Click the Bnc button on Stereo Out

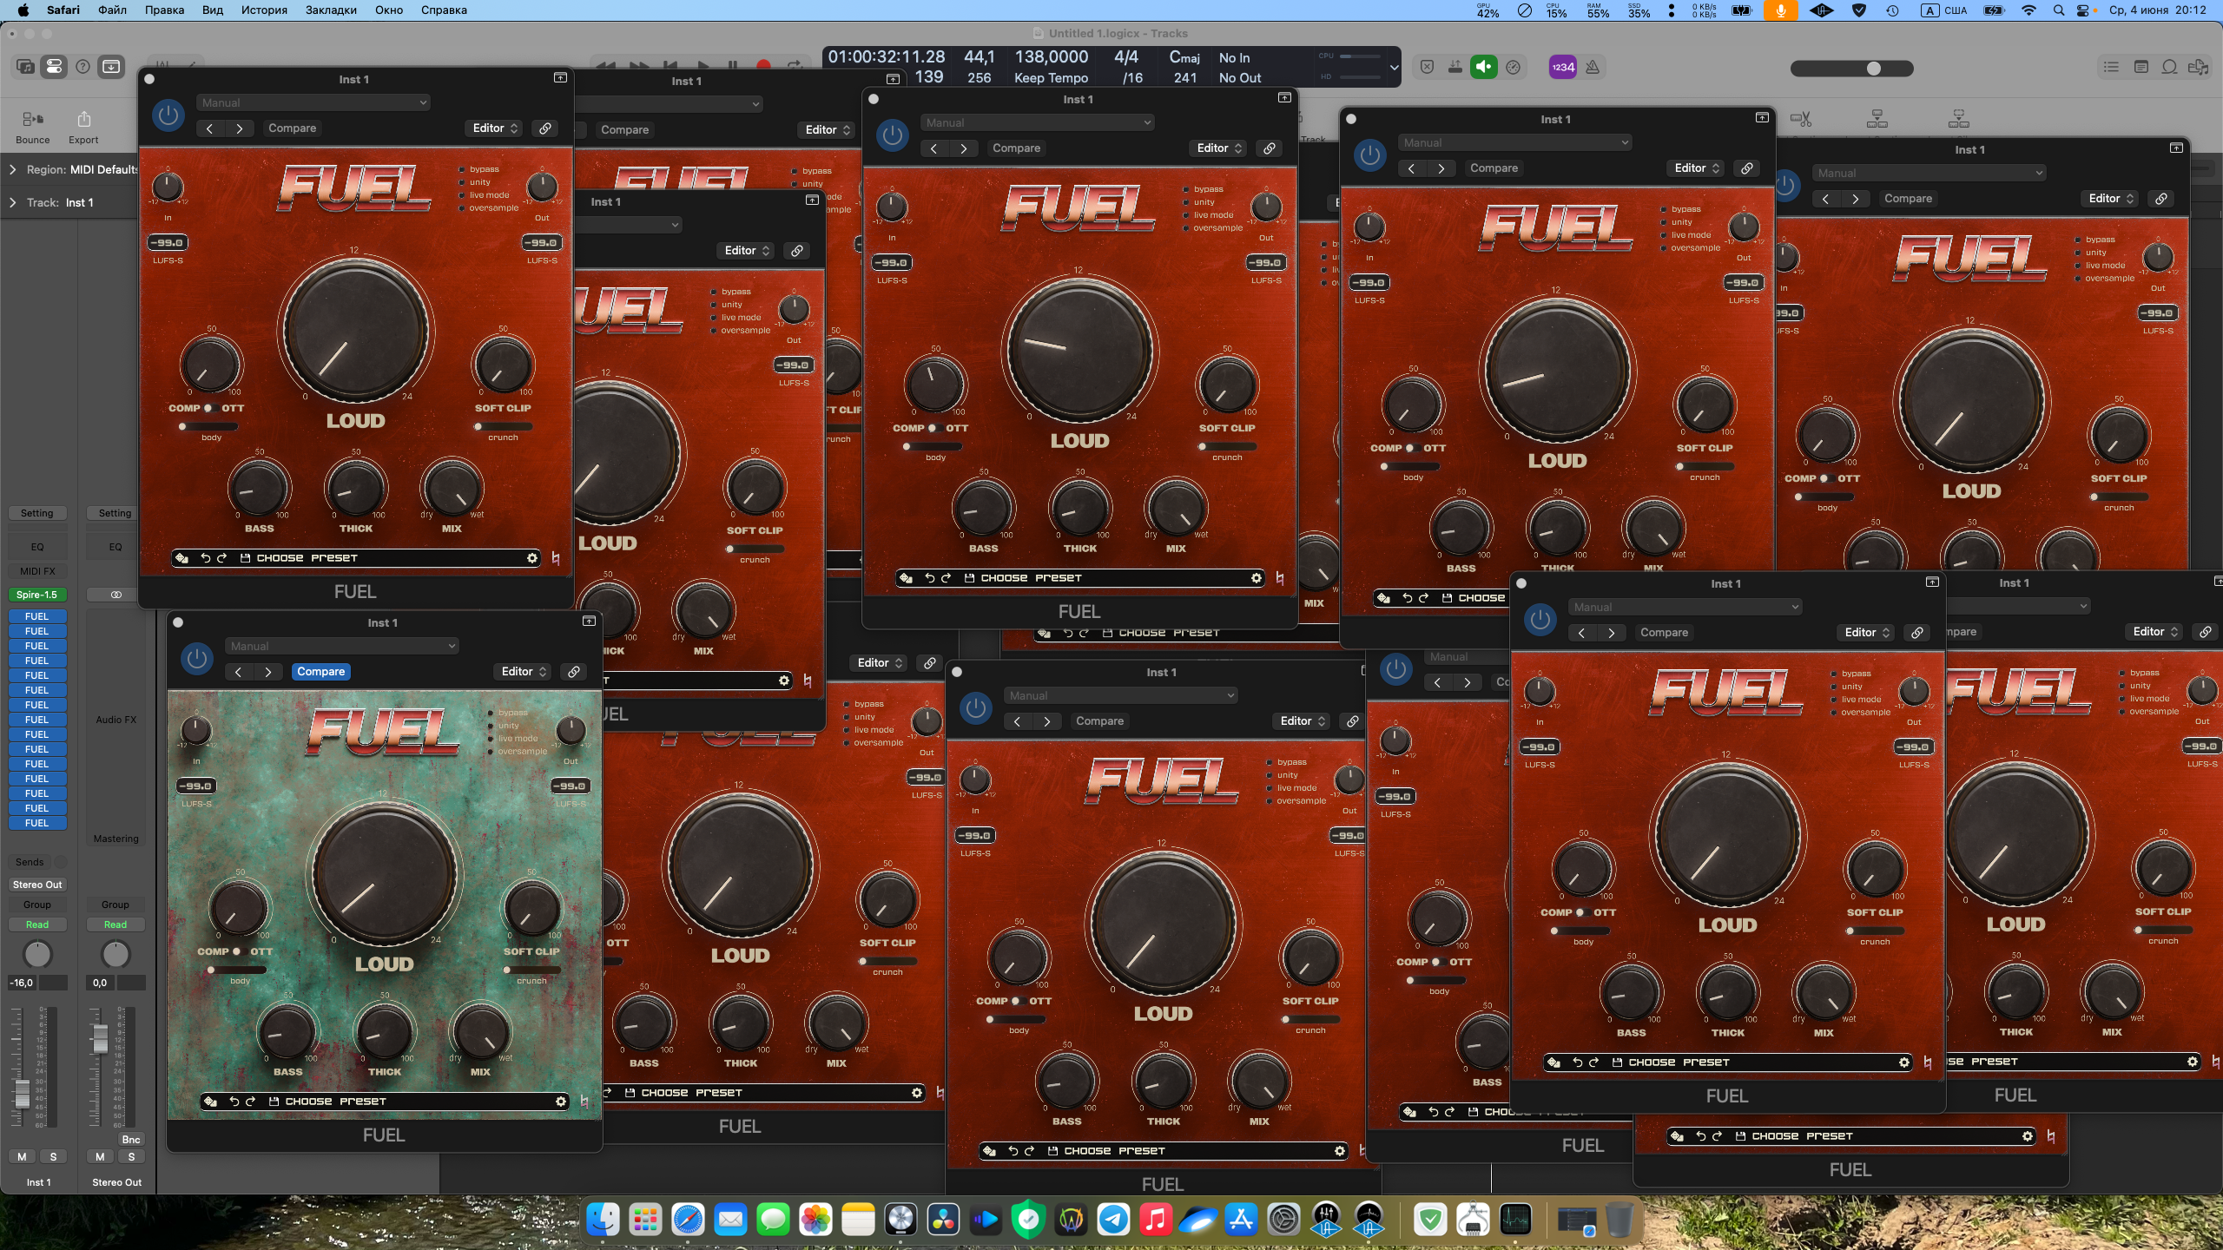[x=131, y=1140]
